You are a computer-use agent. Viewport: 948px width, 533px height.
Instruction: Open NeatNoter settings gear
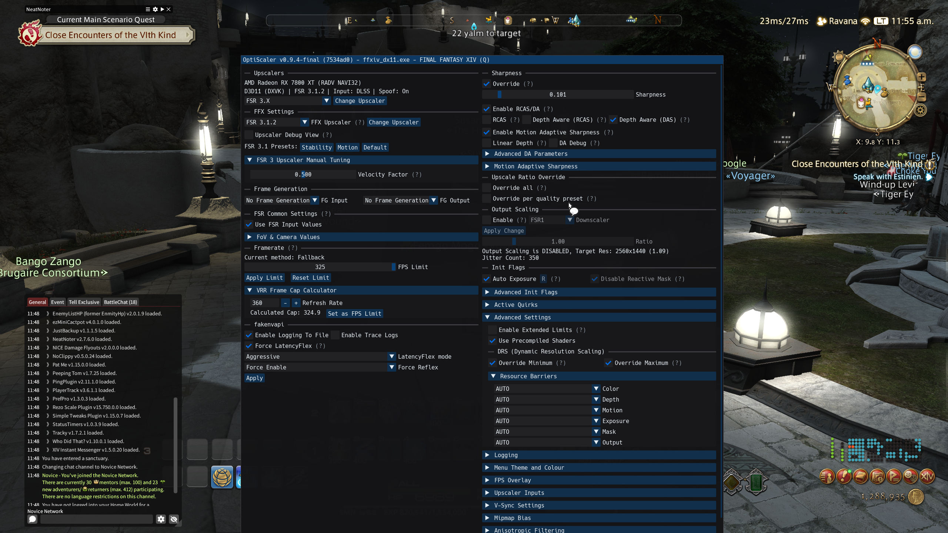click(x=155, y=9)
